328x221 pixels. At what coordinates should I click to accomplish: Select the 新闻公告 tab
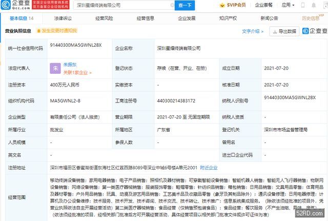pyautogui.click(x=269, y=18)
